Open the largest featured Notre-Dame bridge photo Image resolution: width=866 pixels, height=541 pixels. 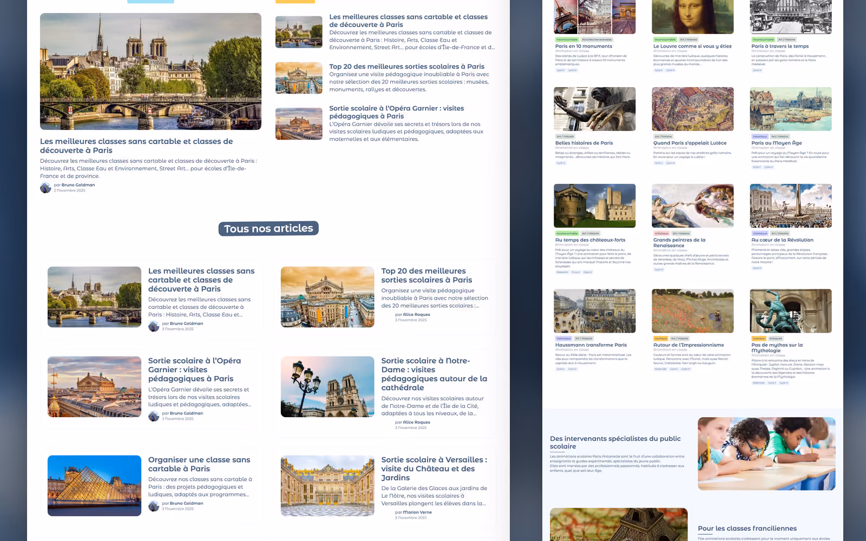pyautogui.click(x=150, y=71)
